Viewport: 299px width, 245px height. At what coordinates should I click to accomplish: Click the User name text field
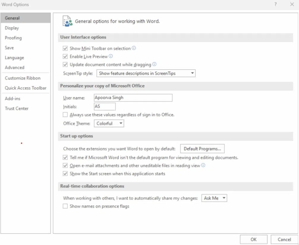tap(133, 98)
